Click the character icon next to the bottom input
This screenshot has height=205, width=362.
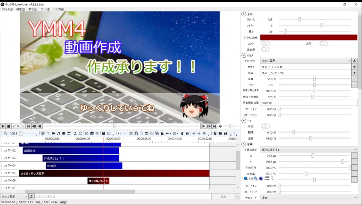31,196
